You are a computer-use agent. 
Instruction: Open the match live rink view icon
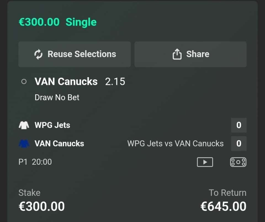point(238,162)
